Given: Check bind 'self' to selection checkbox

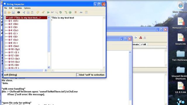Looking at the screenshot, I should (77, 75).
